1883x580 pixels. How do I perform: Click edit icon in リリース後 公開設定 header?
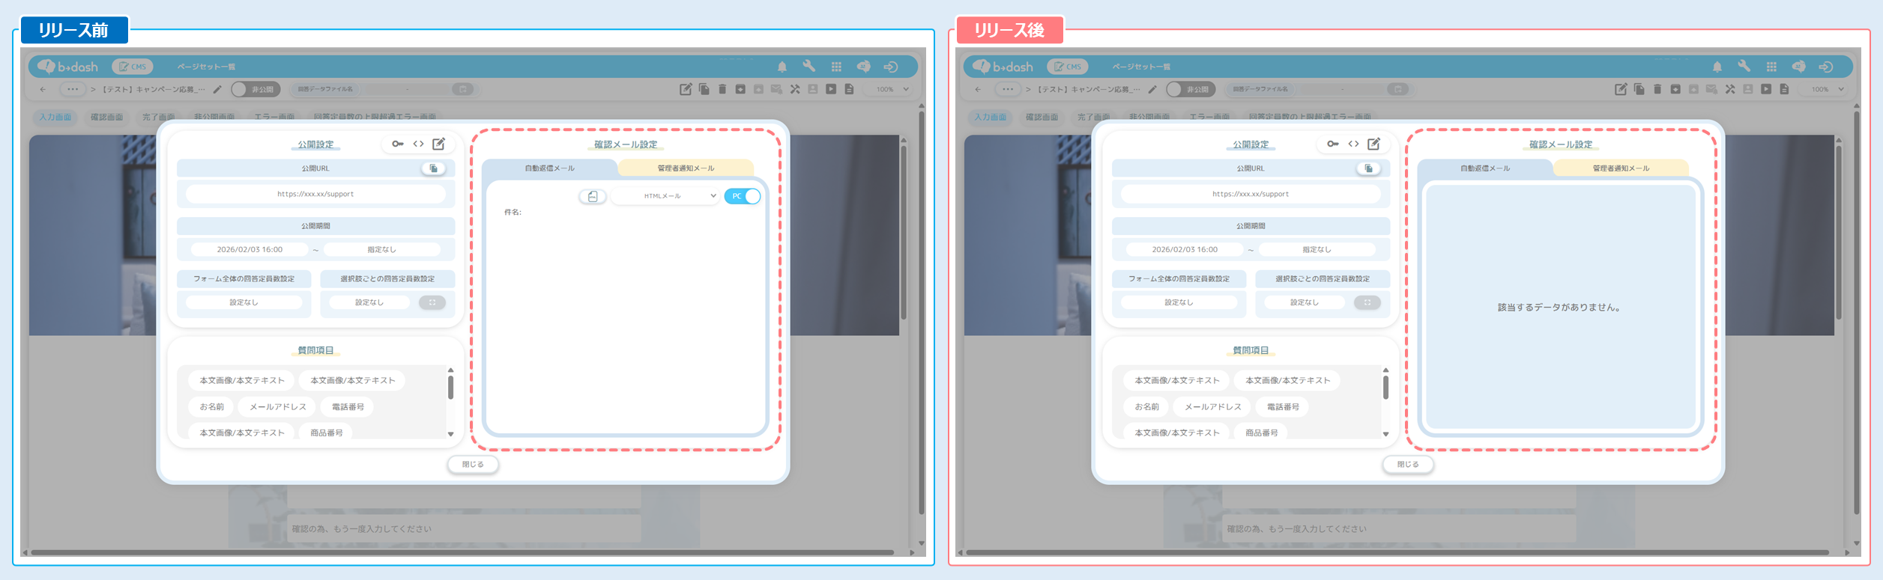pyautogui.click(x=1373, y=144)
